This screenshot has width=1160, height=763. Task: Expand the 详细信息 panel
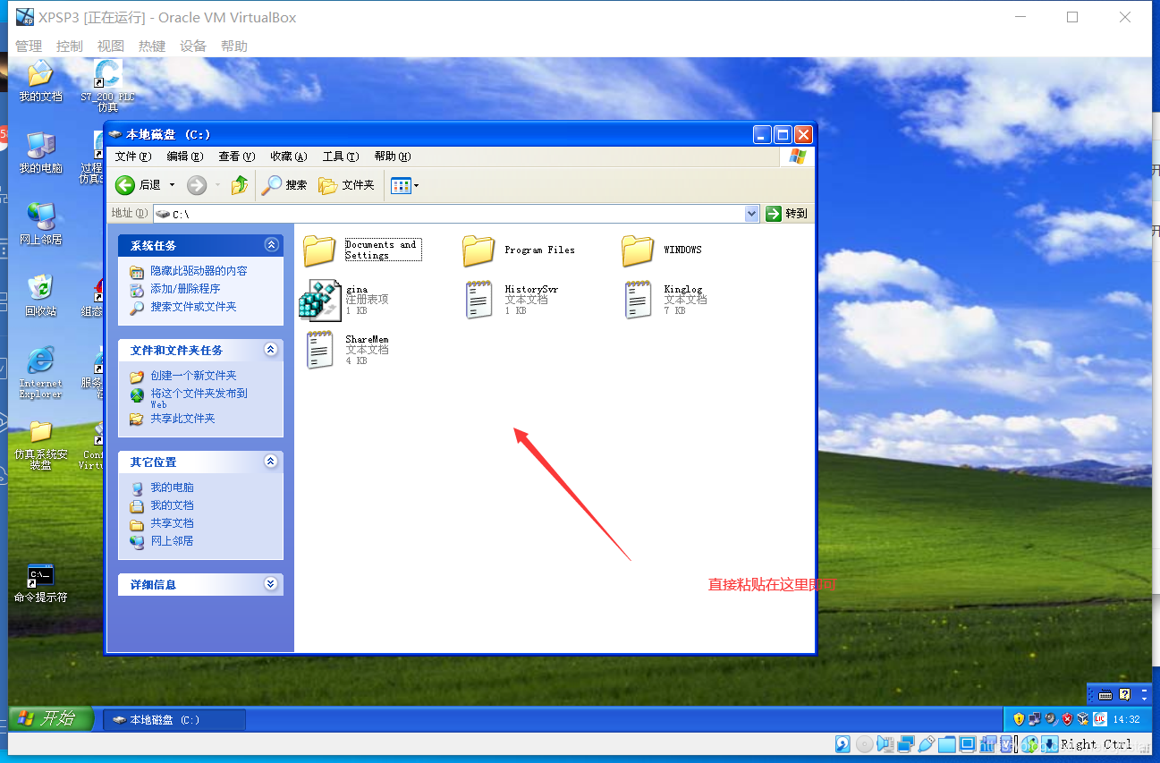click(x=271, y=584)
